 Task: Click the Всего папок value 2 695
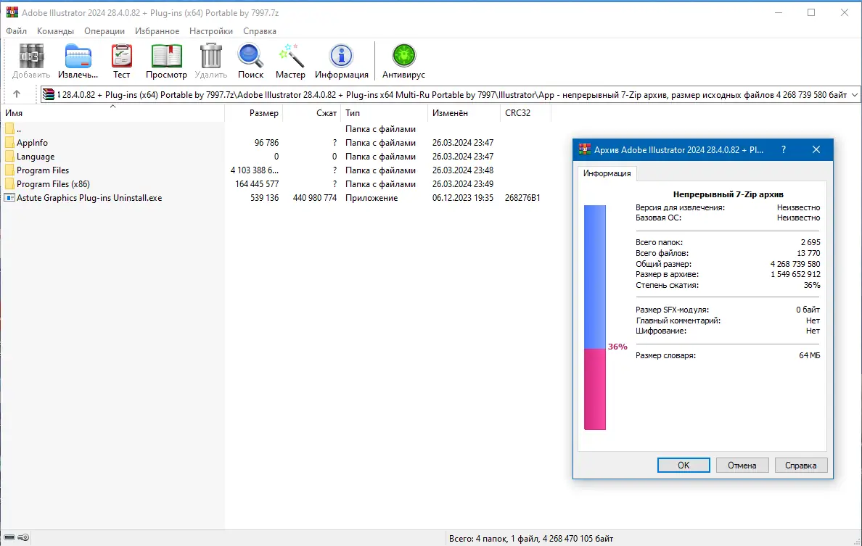point(810,242)
